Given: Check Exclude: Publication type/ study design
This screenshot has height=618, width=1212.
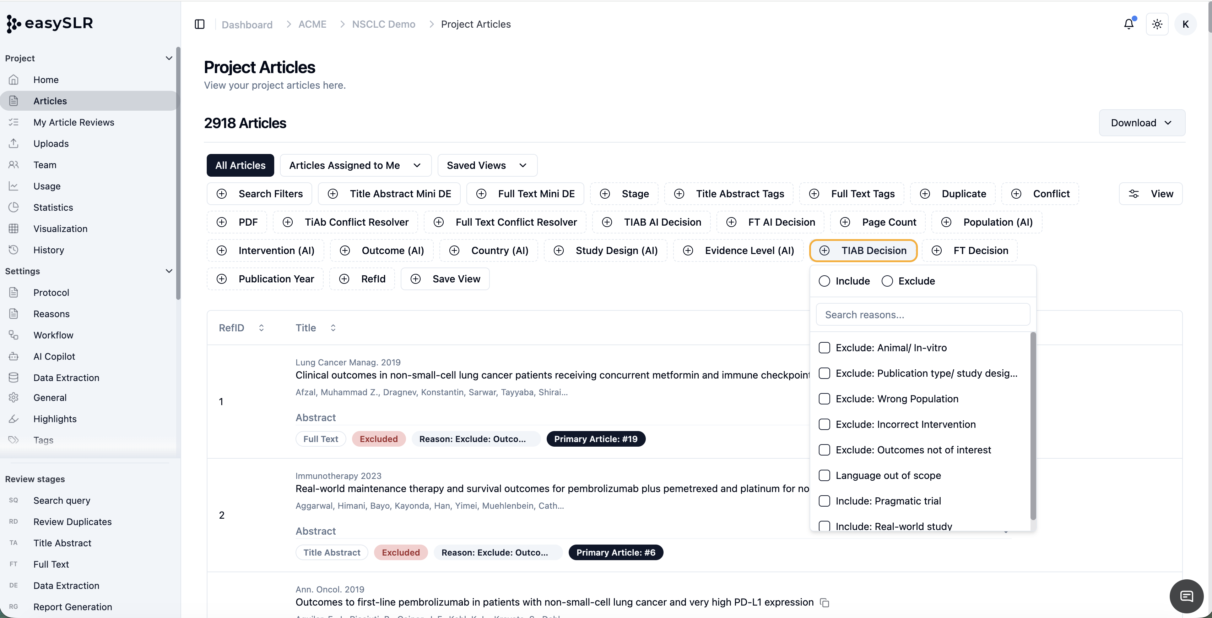Looking at the screenshot, I should (x=824, y=373).
